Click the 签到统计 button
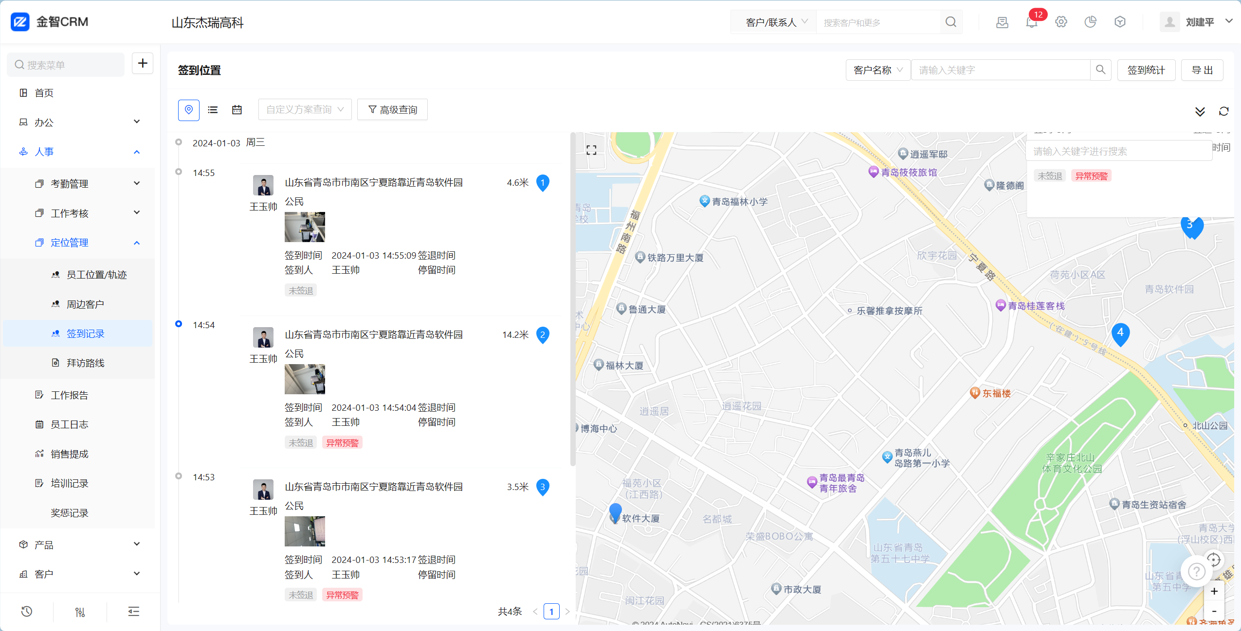1241x631 pixels. click(1146, 70)
